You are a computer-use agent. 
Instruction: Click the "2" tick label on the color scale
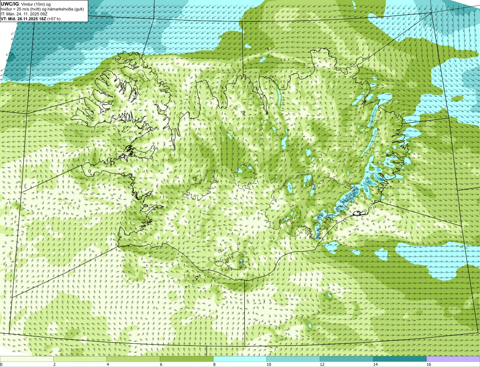54,364
